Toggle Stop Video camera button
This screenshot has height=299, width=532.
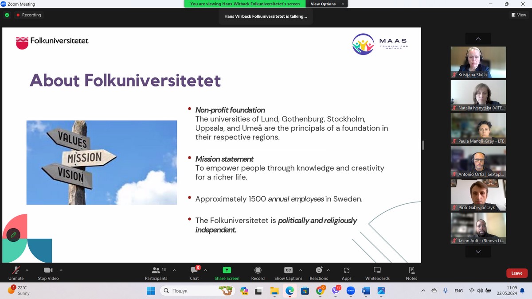click(x=48, y=271)
